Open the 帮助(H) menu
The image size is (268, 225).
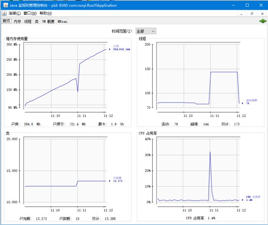click(46, 13)
